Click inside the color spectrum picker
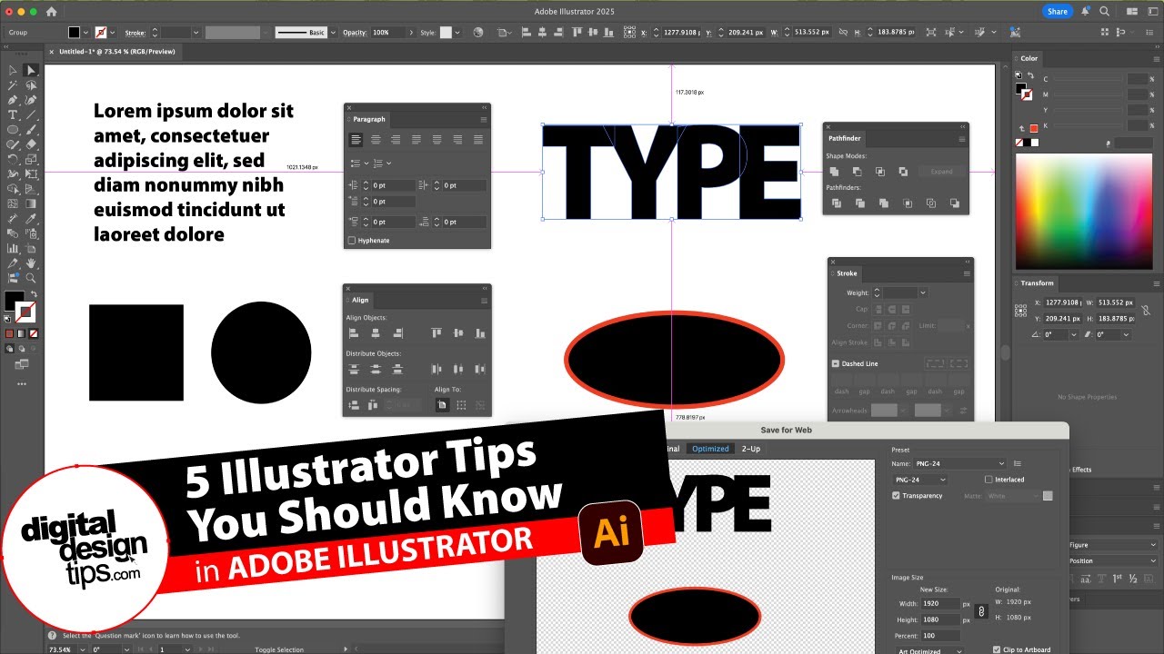1164x654 pixels. pyautogui.click(x=1084, y=210)
